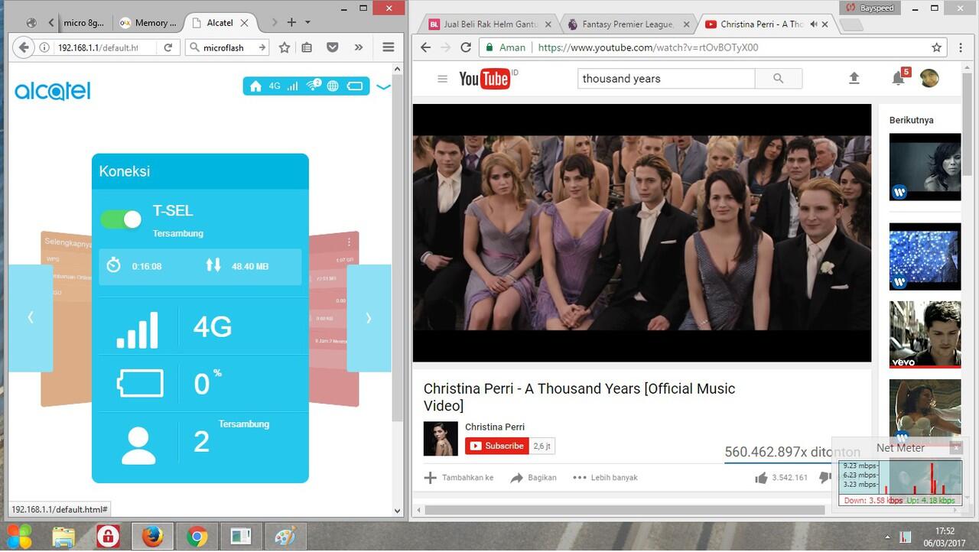Expand the Alcatel header chevron menu
This screenshot has height=552, width=979.
tap(383, 86)
